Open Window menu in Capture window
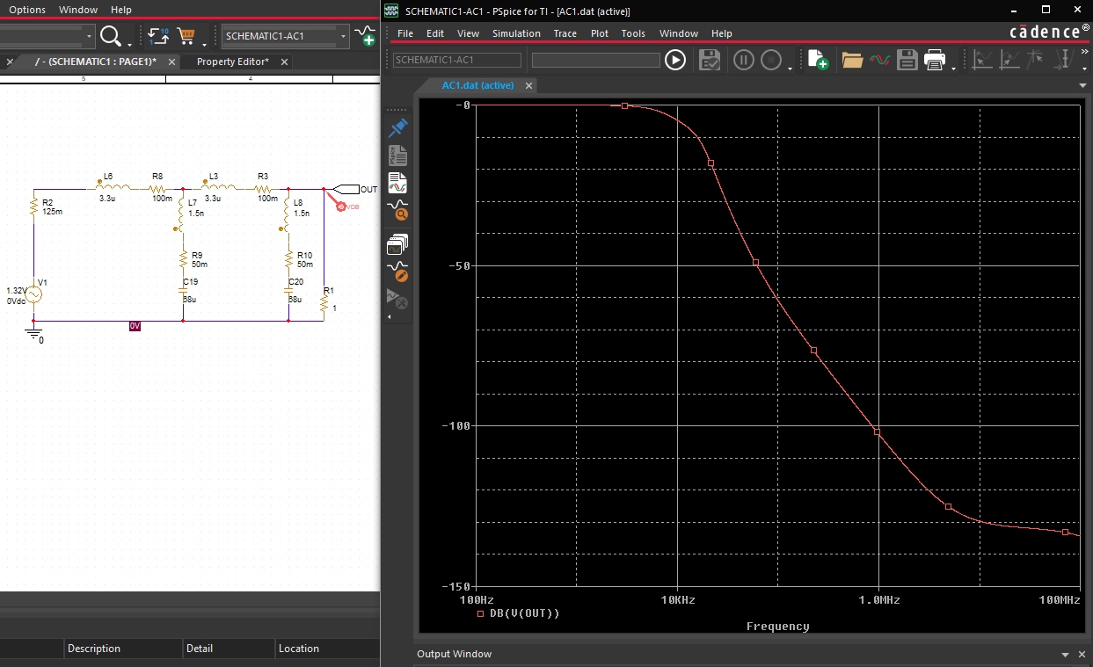 pyautogui.click(x=78, y=10)
